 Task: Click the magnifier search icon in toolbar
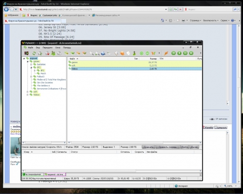(91, 53)
